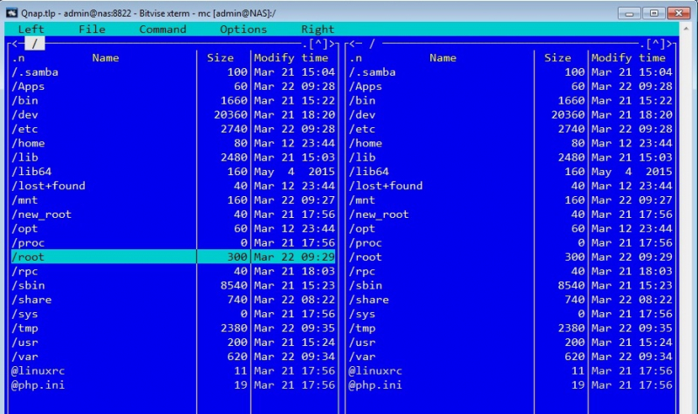
Task: Open the Command menu
Action: point(162,29)
